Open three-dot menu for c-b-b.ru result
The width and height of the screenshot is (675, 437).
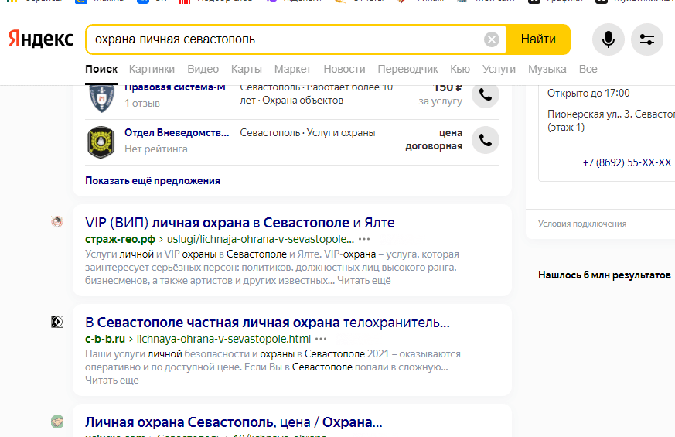pyautogui.click(x=322, y=339)
